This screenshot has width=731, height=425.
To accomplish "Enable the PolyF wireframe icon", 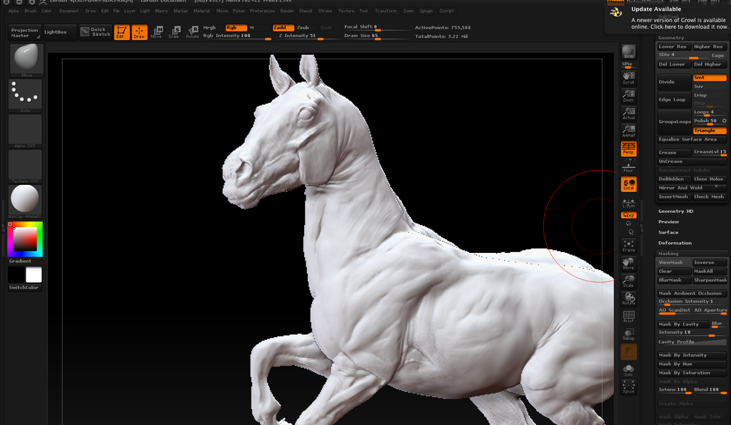I will click(x=628, y=316).
